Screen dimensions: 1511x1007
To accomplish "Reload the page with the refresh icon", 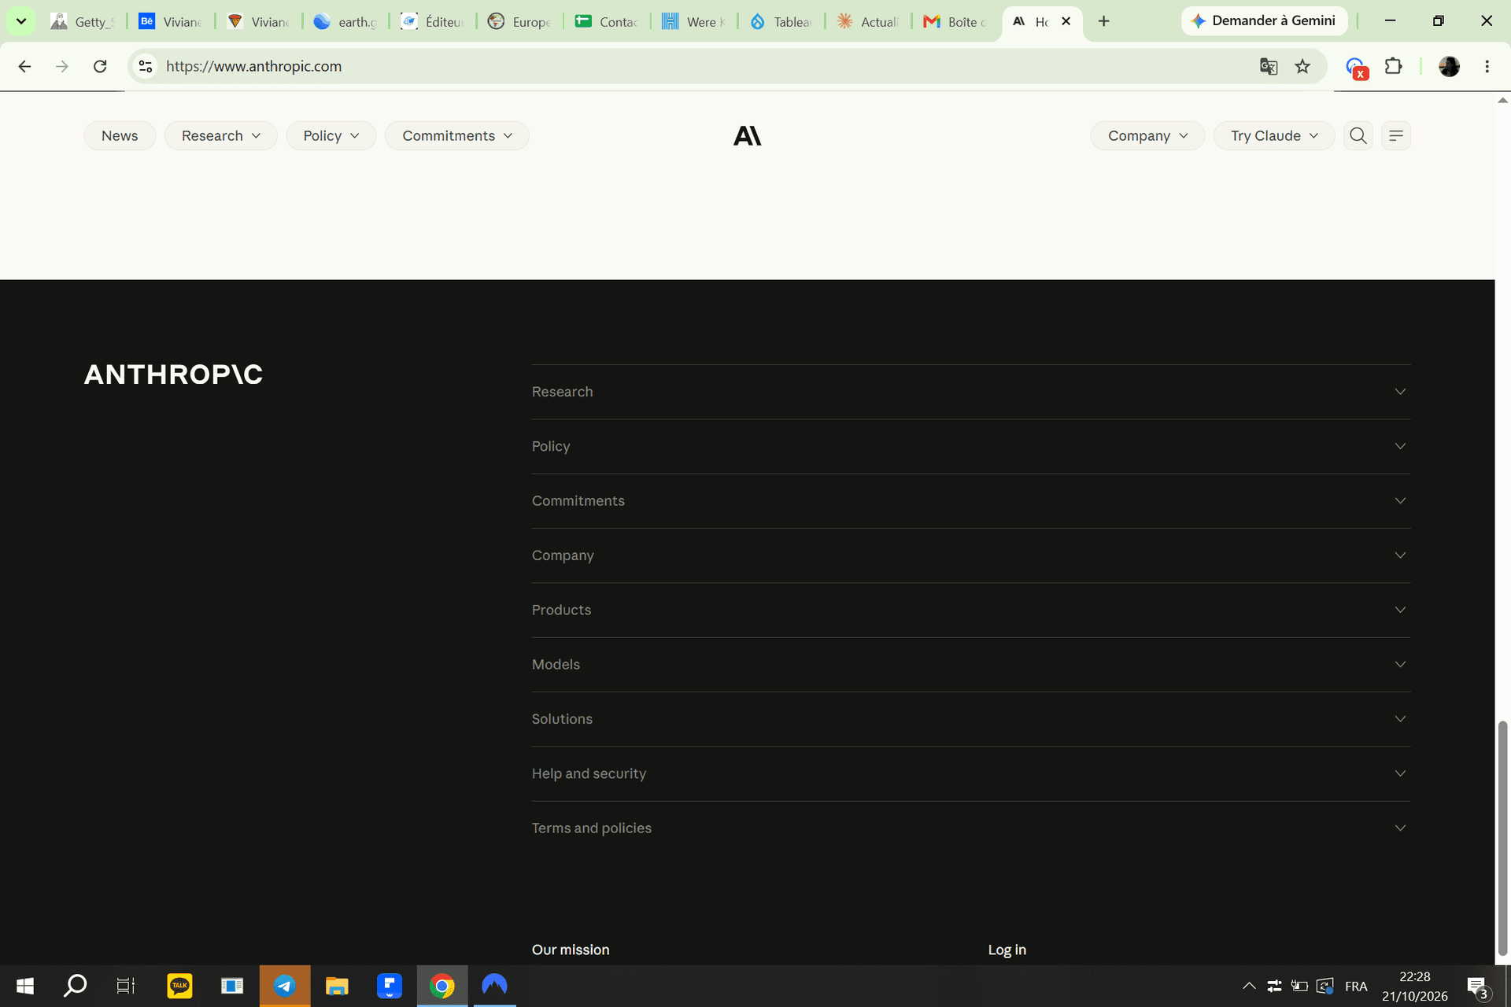I will click(x=100, y=66).
